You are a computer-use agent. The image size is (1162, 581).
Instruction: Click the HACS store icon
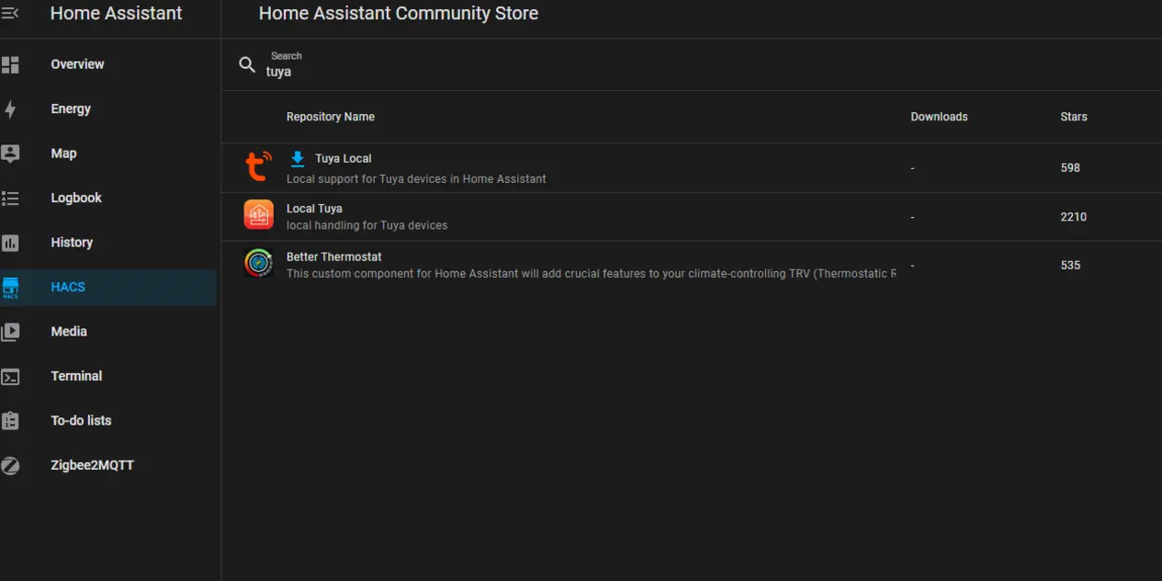coord(10,288)
